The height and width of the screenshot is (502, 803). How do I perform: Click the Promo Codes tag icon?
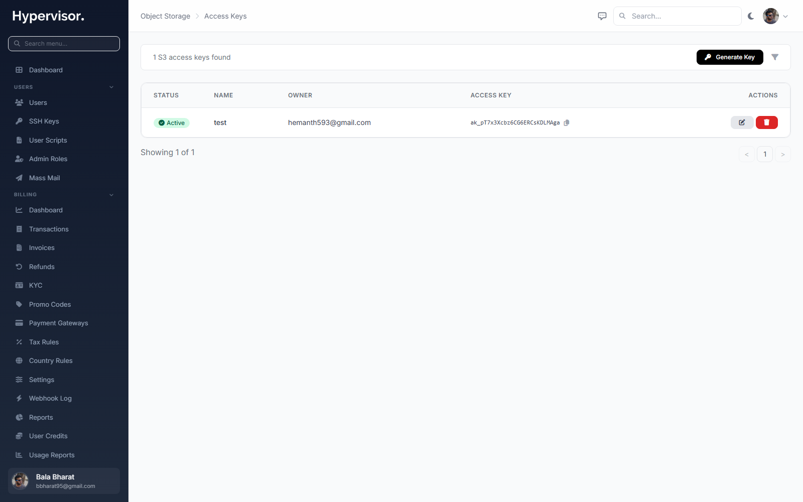pos(19,304)
